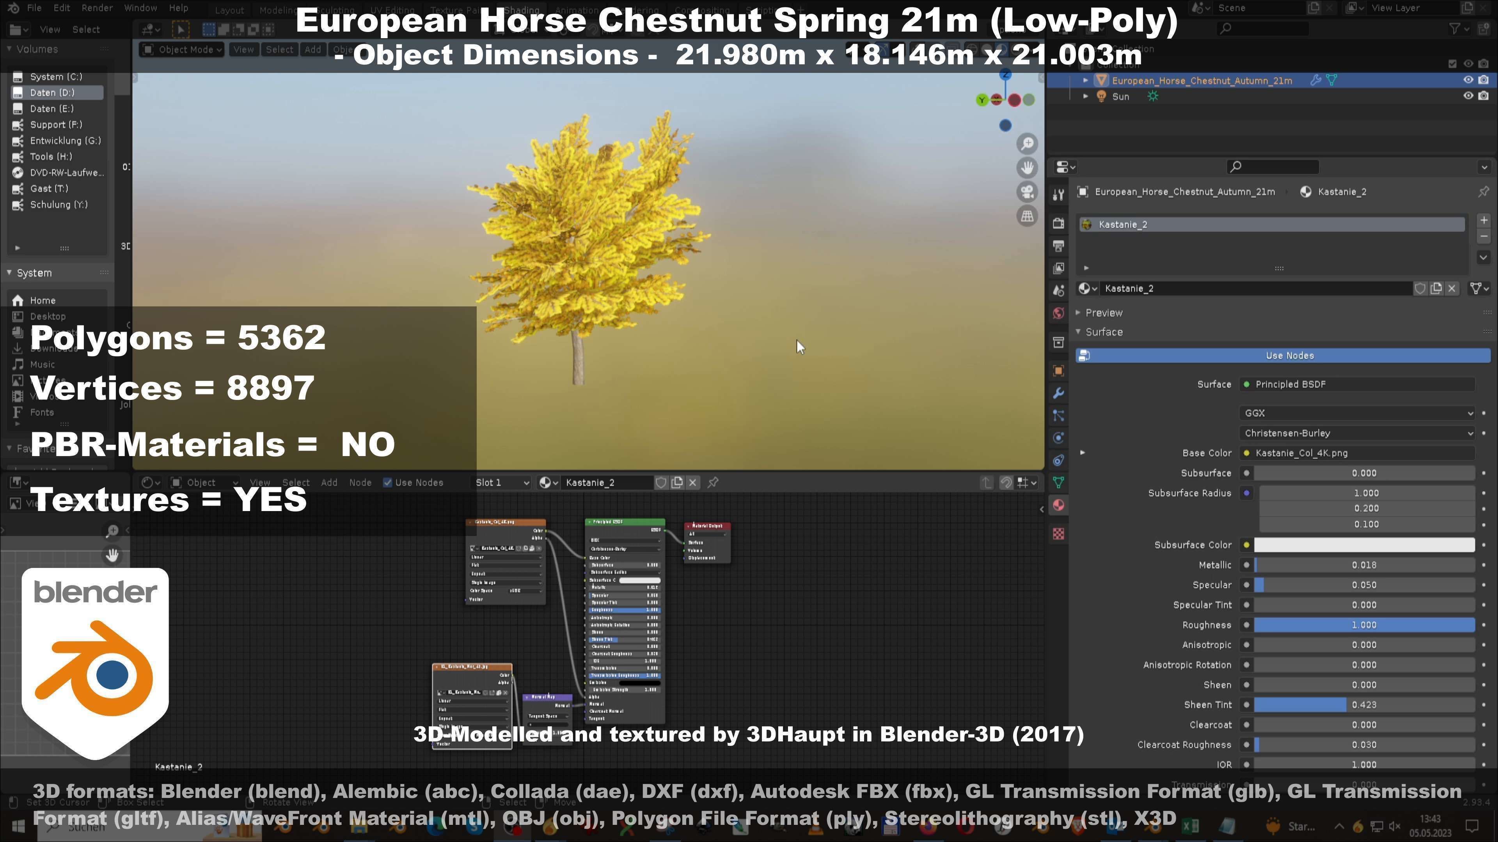This screenshot has width=1498, height=842.
Task: Click Base Color Kastanie_Col_4K.png field
Action: click(1357, 453)
